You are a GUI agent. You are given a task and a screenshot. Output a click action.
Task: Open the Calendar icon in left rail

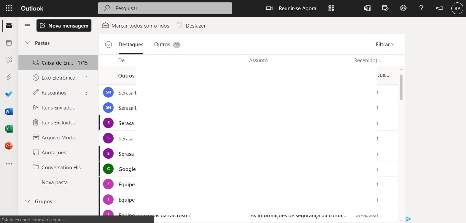(x=9, y=43)
